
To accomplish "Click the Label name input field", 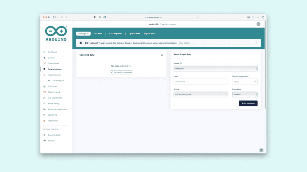I will (201, 82).
